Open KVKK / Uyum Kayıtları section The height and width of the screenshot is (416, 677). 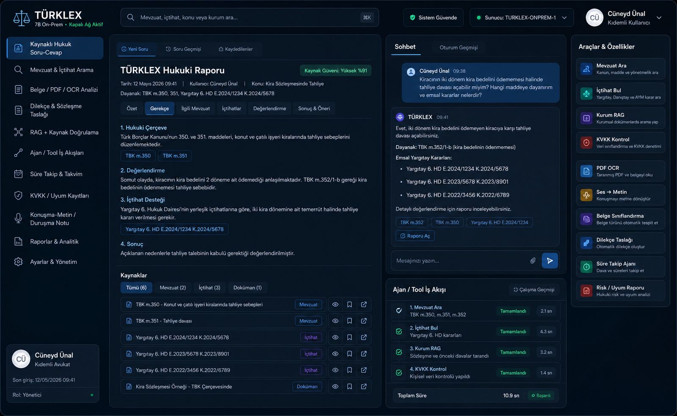(x=55, y=196)
